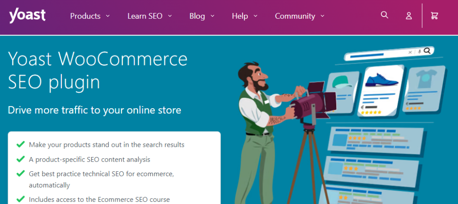Click the green checkmark beside 'Make your products'

pyautogui.click(x=20, y=144)
